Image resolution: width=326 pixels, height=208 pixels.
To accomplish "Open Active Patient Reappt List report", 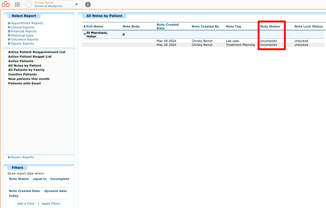I will pos(30,56).
